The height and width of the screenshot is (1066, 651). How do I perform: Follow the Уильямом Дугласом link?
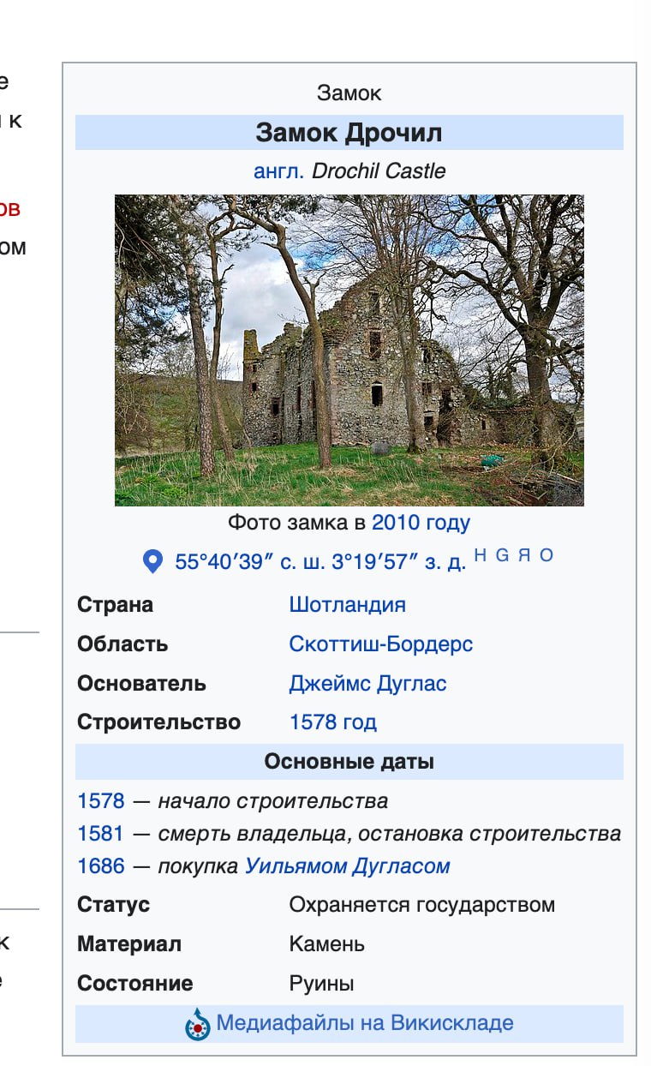(x=347, y=865)
